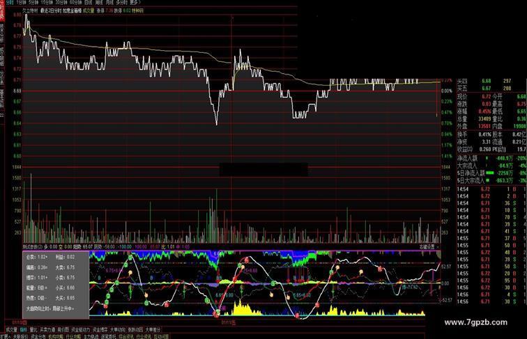Switch to the 日线 daily chart
The width and height of the screenshot is (527, 339).
coord(89,2)
